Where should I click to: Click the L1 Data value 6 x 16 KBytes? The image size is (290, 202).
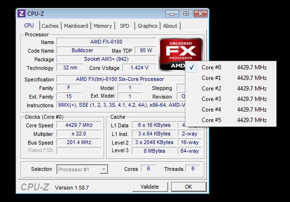click(154, 125)
